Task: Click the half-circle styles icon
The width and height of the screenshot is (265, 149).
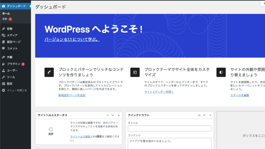Action: (221, 72)
